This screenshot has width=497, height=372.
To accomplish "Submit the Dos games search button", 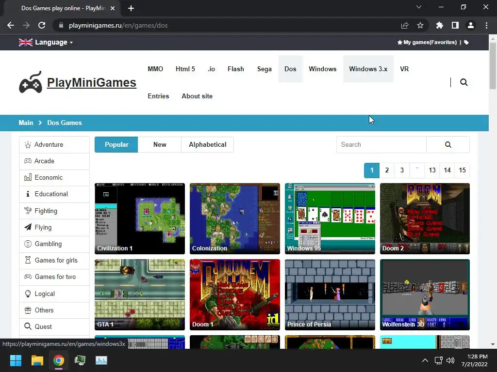I will point(448,144).
